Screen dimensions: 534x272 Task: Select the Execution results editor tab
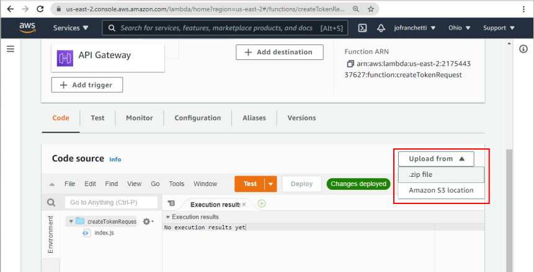pos(215,205)
